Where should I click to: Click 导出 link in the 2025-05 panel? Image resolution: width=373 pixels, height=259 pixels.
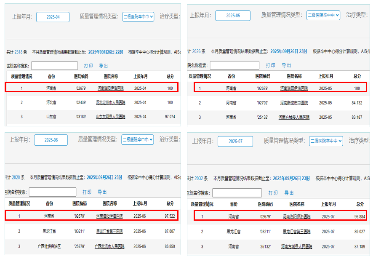[x=286, y=66]
